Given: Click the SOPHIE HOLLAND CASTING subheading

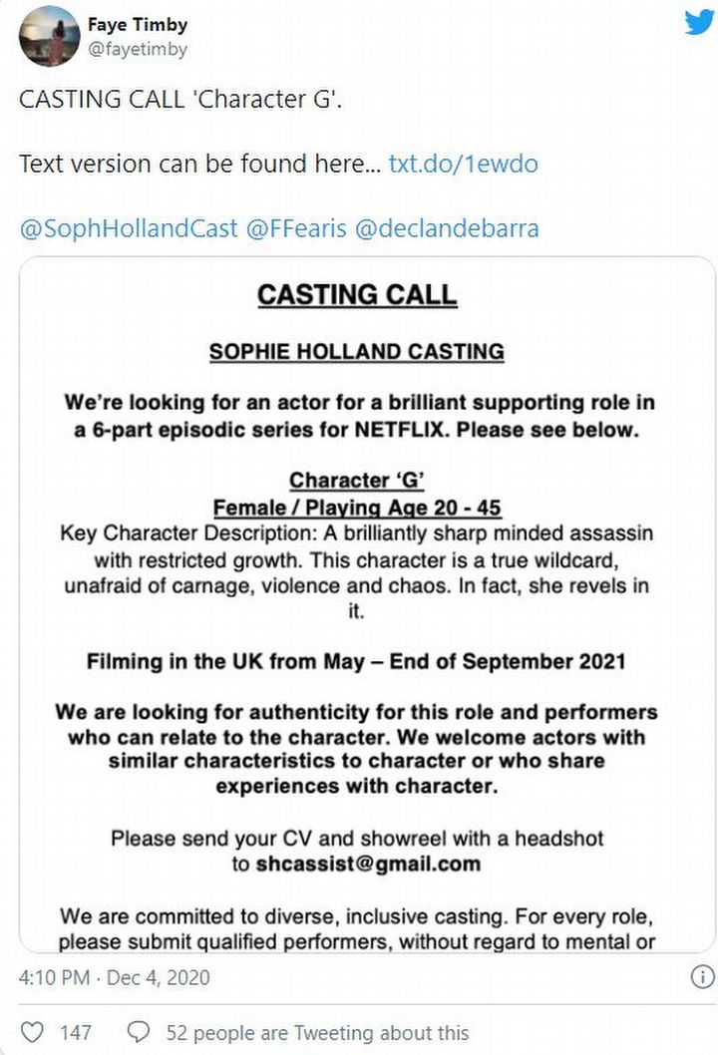Looking at the screenshot, I should coord(357,351).
